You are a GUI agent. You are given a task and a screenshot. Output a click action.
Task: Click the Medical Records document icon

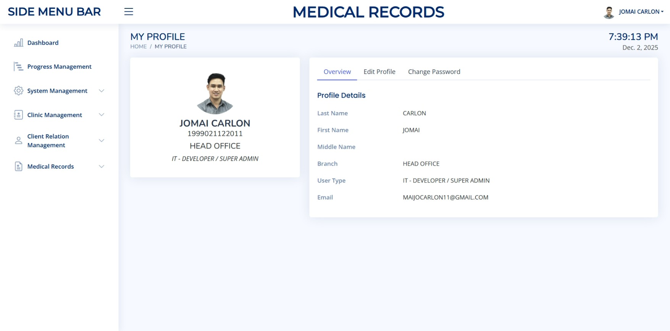pyautogui.click(x=18, y=166)
